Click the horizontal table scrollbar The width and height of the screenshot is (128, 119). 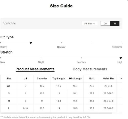(x=56, y=113)
